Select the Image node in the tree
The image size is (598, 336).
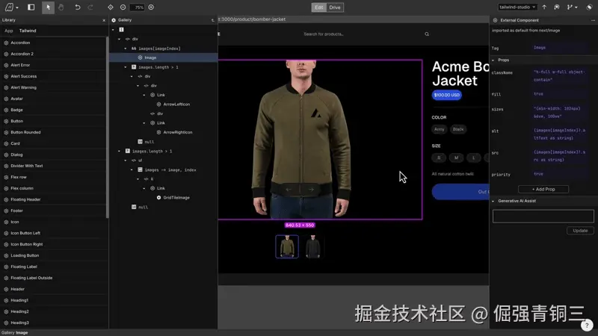coord(164,57)
